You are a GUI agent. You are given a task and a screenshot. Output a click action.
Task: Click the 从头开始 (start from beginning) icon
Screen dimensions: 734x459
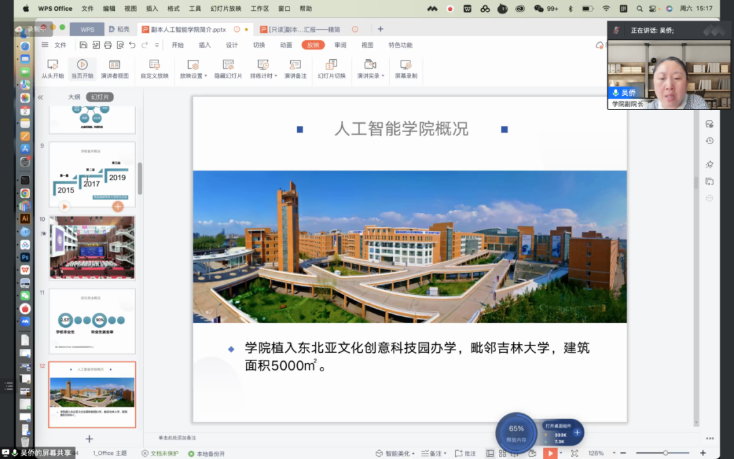[52, 65]
